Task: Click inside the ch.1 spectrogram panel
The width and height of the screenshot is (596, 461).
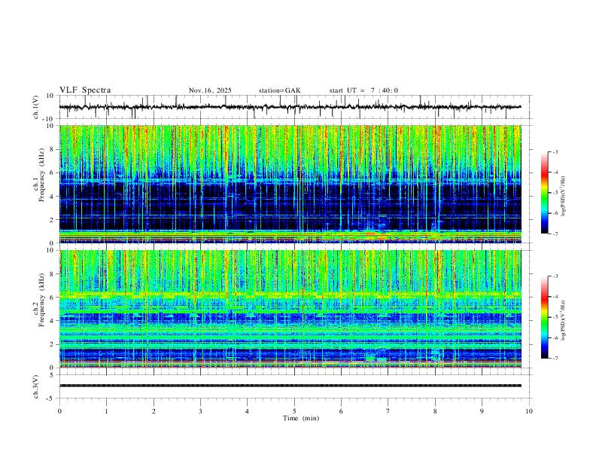Action: [290, 184]
